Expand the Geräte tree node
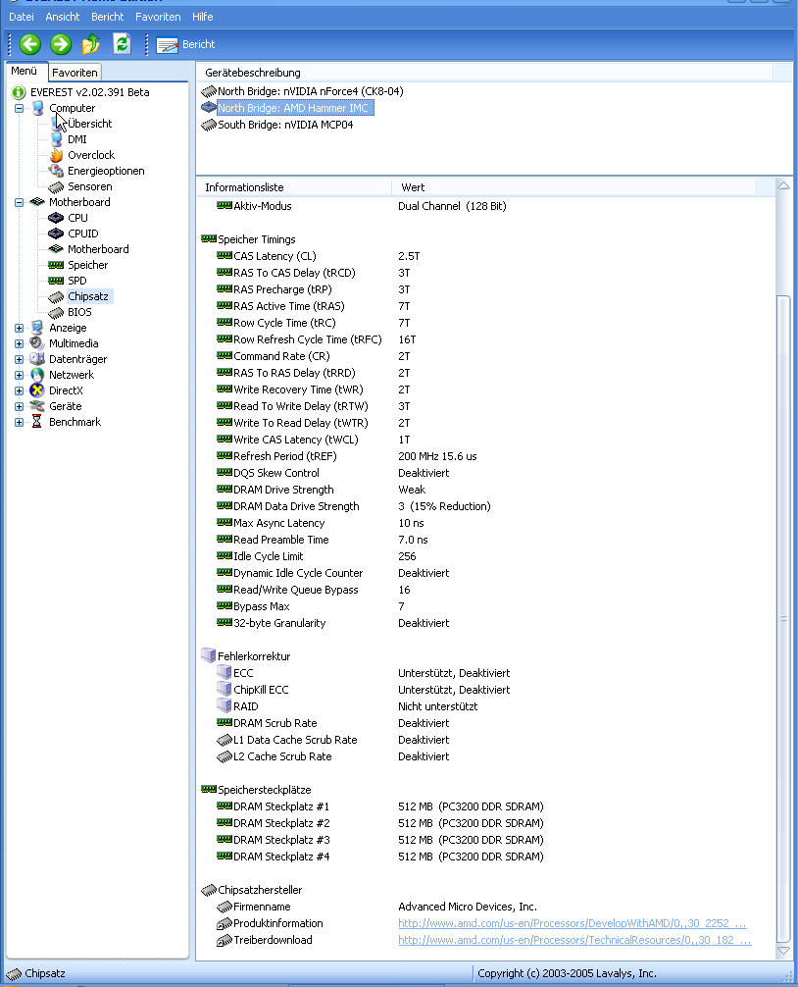The height and width of the screenshot is (987, 798). pos(19,406)
